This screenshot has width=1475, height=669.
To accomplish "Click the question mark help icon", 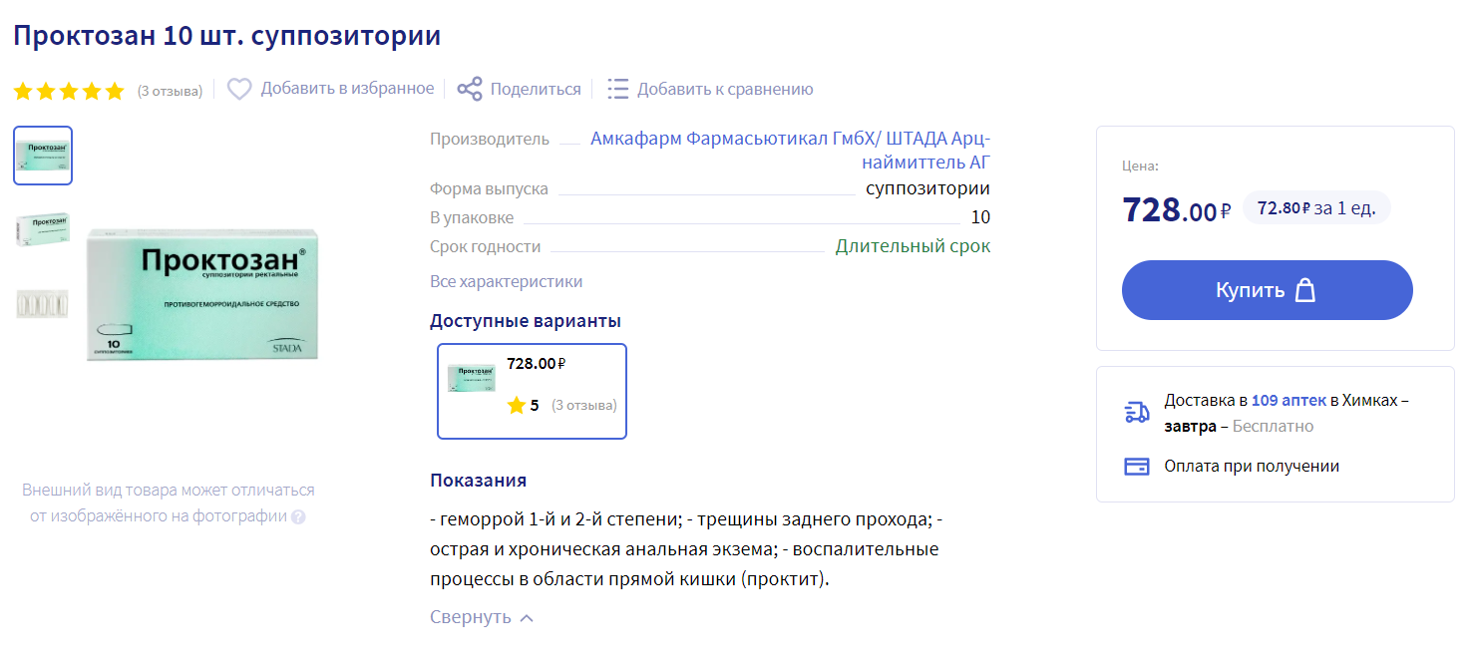I will coord(298,517).
